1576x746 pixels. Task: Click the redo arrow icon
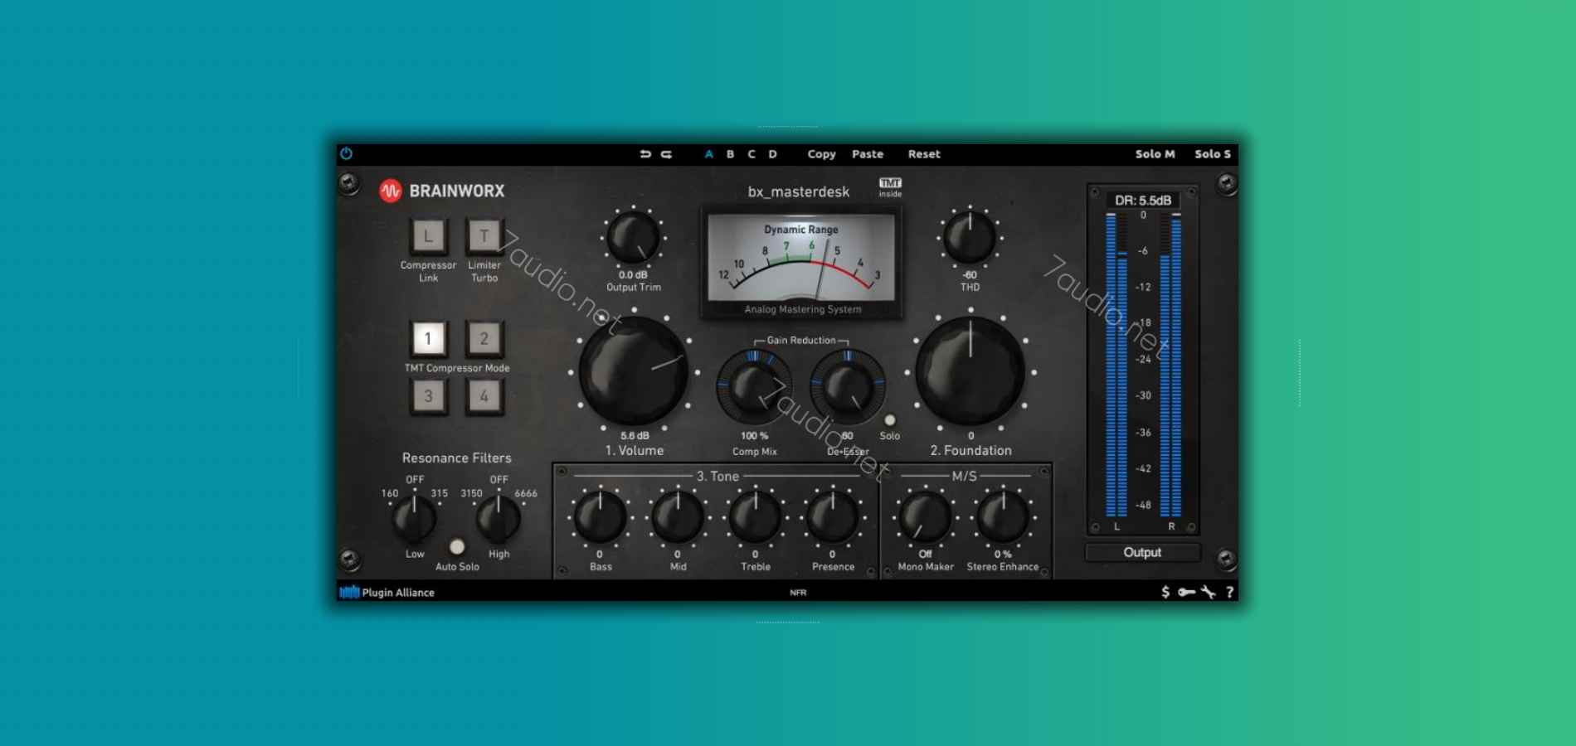click(666, 154)
